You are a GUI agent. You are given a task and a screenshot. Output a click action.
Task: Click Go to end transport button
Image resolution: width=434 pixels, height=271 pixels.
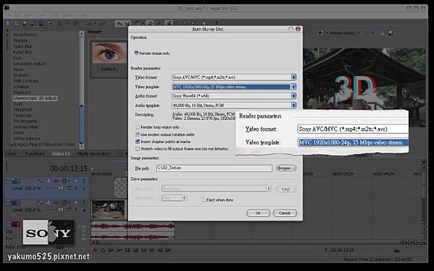coord(152,250)
